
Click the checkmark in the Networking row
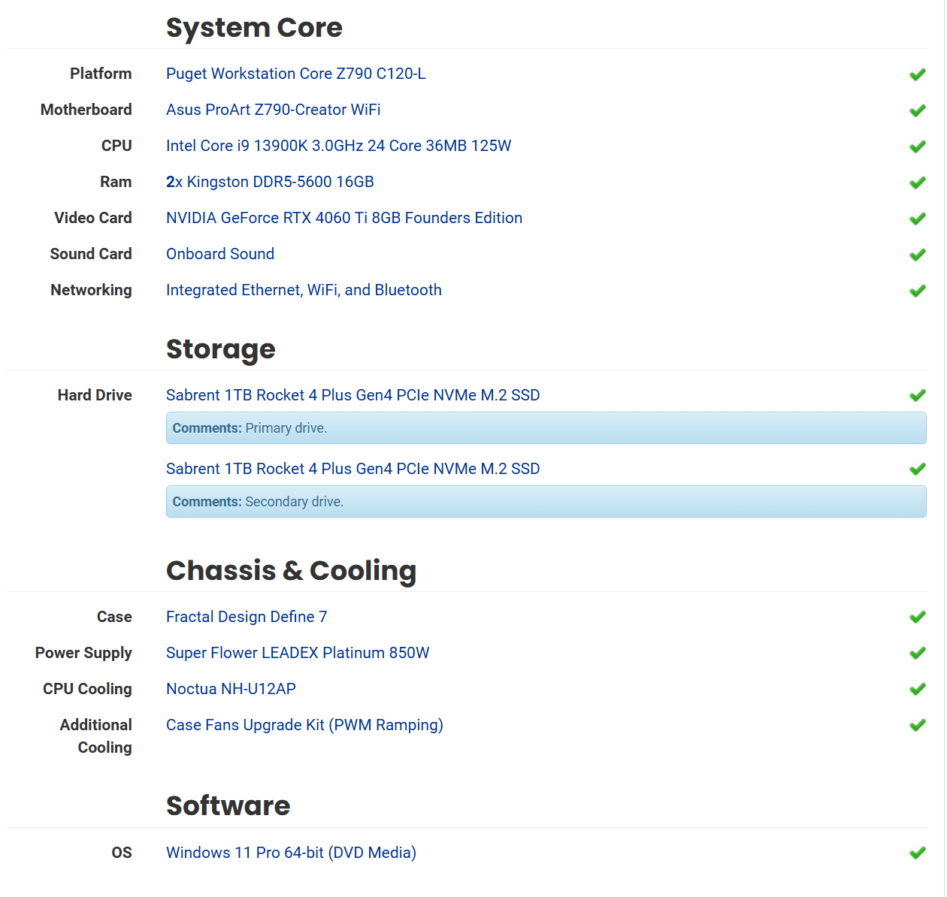point(917,291)
